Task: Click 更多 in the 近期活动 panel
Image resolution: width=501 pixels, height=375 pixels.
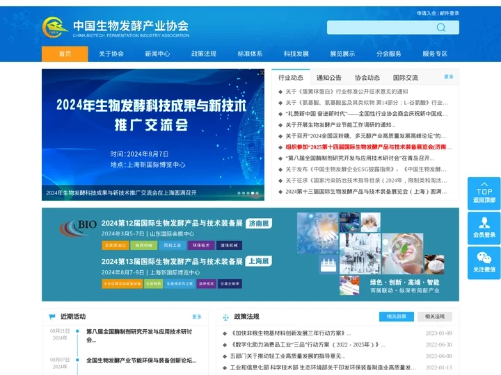Action: pos(197,317)
